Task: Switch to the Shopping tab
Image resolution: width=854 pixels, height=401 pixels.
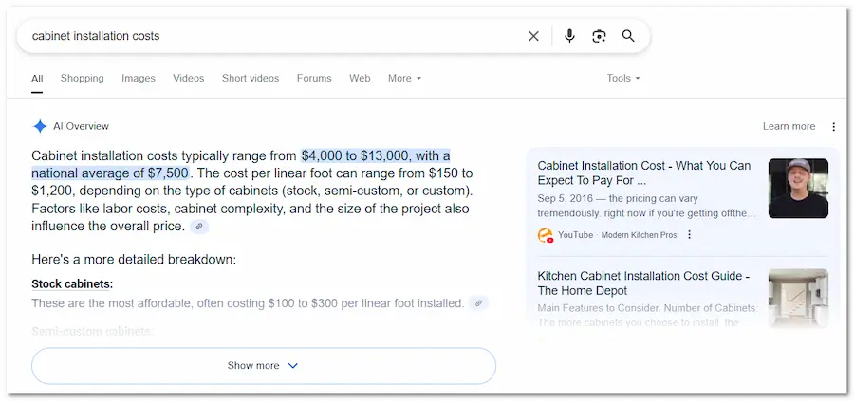Action: pyautogui.click(x=82, y=78)
